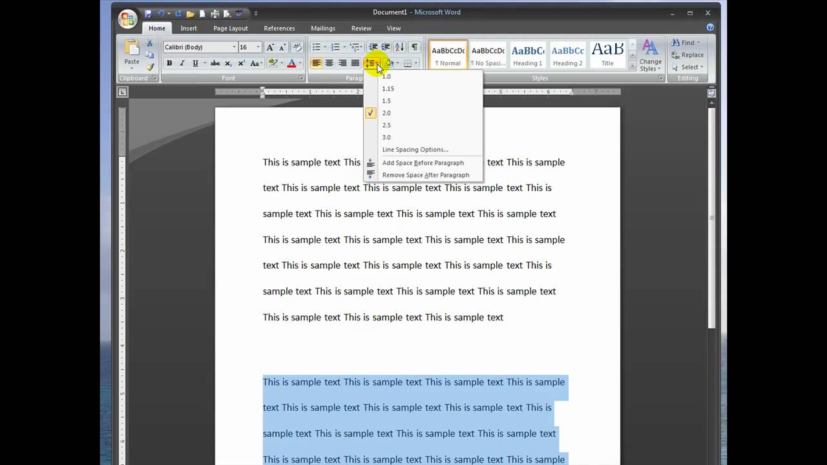Open the Change Case dropdown
The height and width of the screenshot is (465, 827).
click(x=256, y=63)
